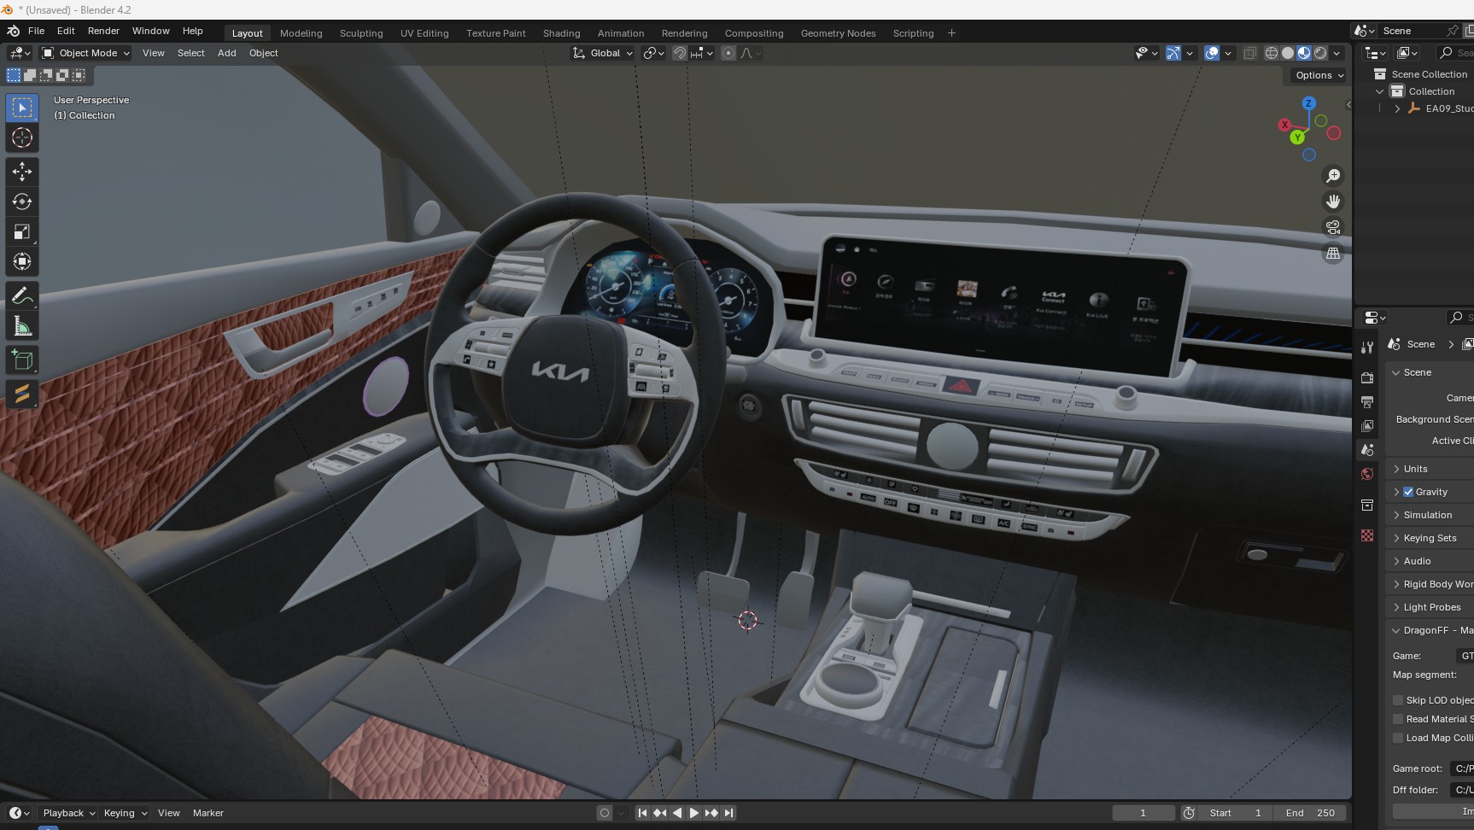Select the Cursor tool in toolbar

click(x=22, y=137)
